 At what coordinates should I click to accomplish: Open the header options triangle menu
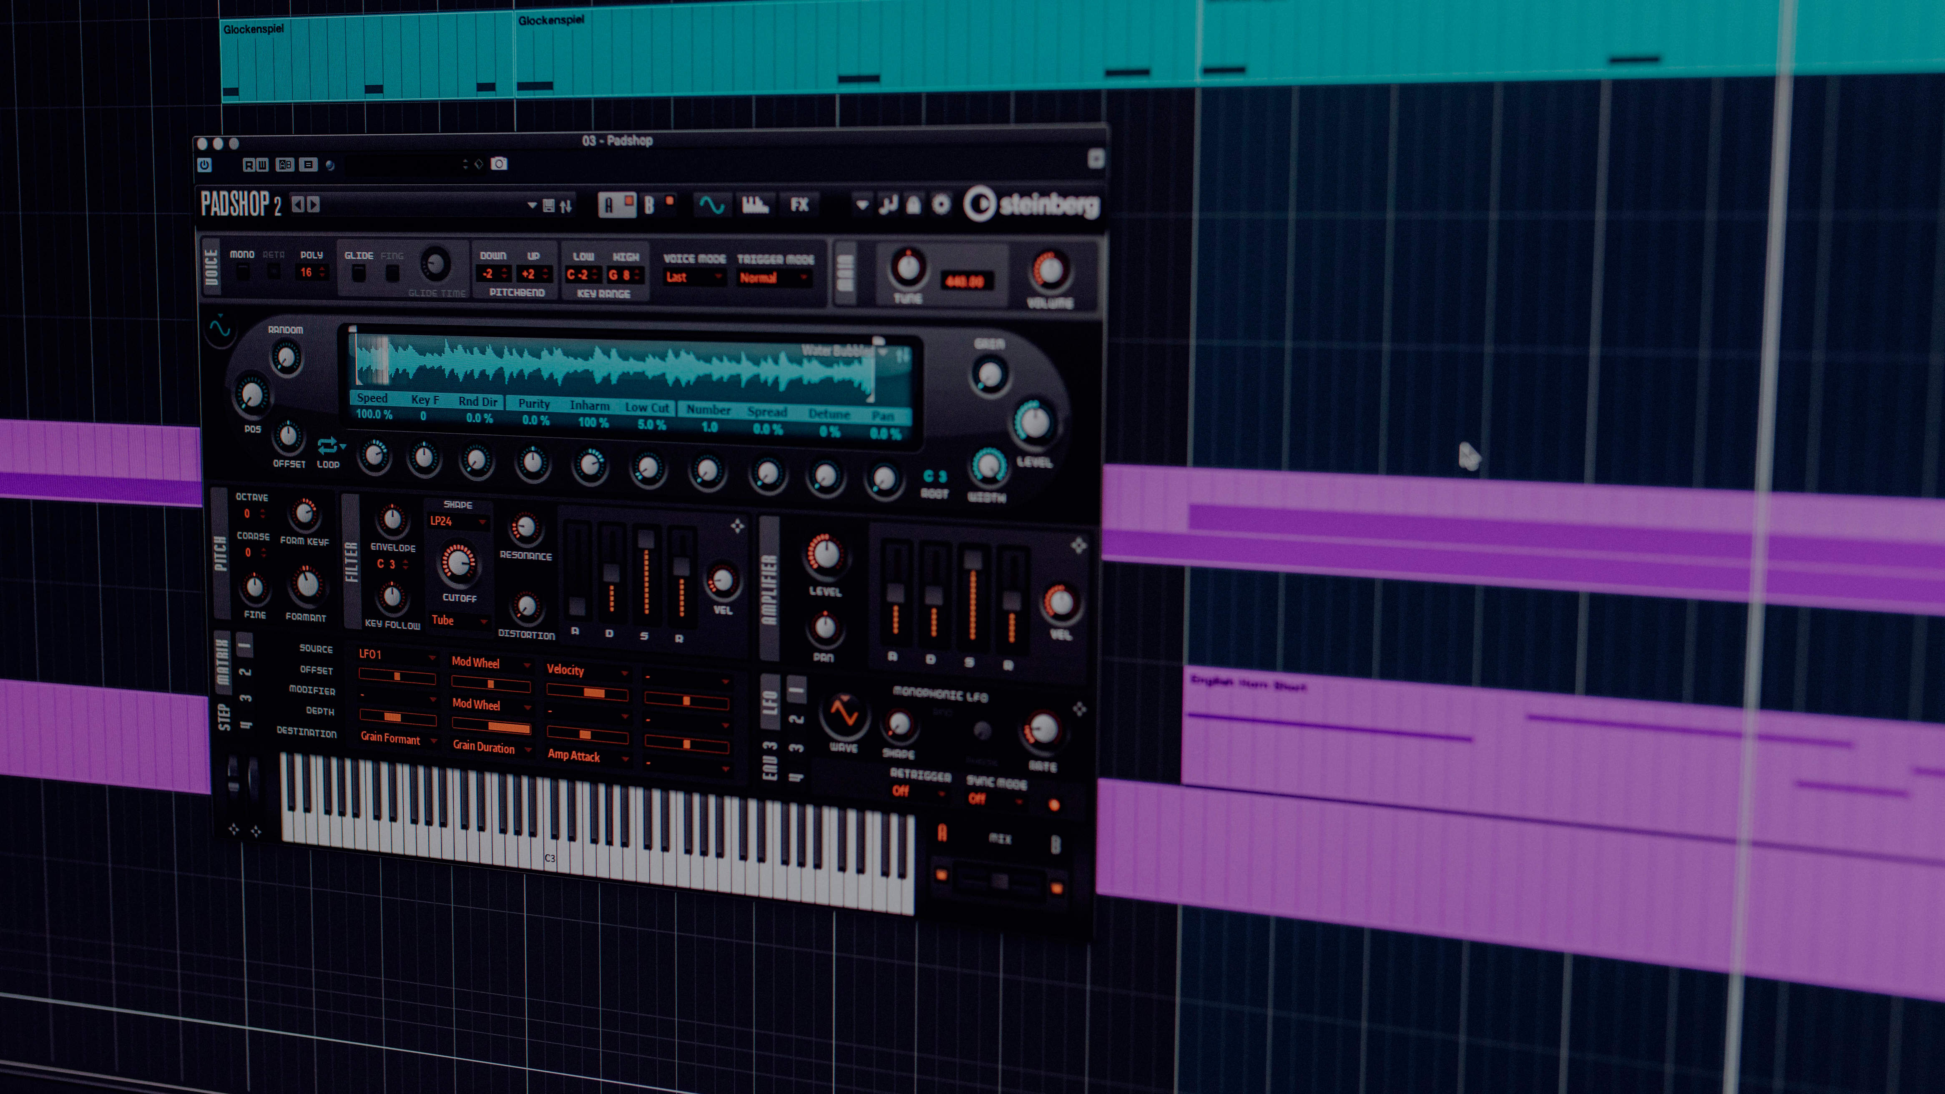[x=862, y=205]
